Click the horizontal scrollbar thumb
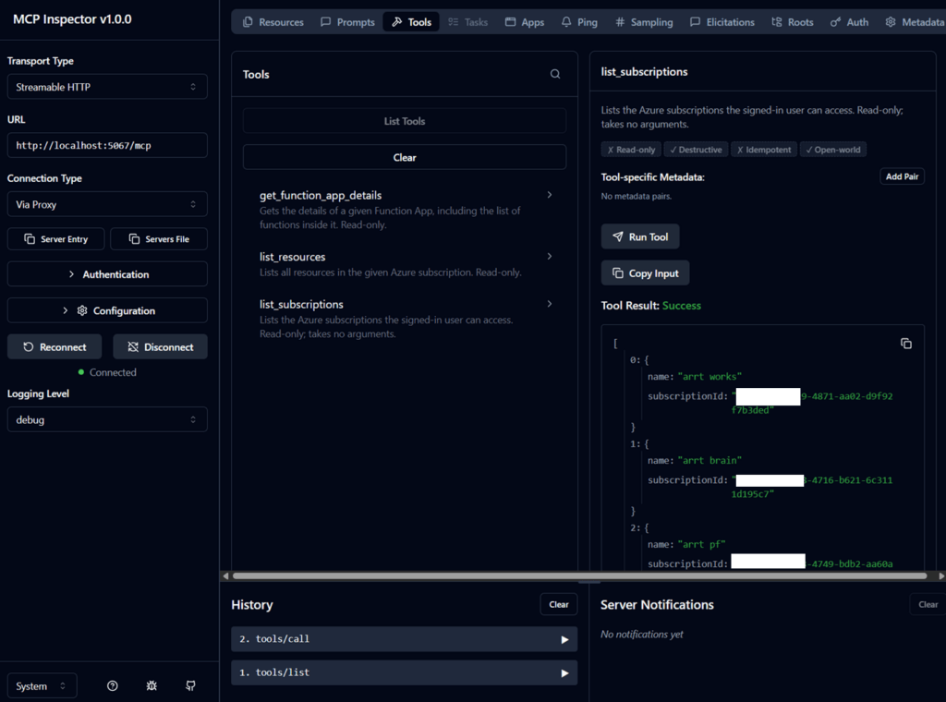The image size is (946, 702). (580, 576)
